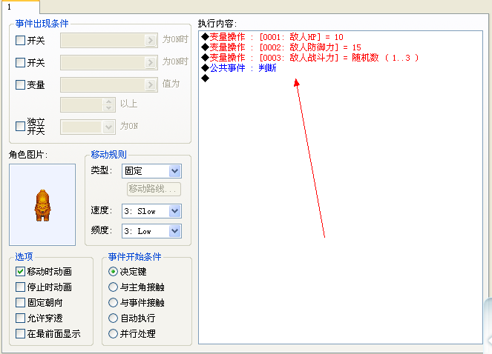Select the 与事件接触 trigger radio button
Viewport: 492px width, 354px height.
113,302
